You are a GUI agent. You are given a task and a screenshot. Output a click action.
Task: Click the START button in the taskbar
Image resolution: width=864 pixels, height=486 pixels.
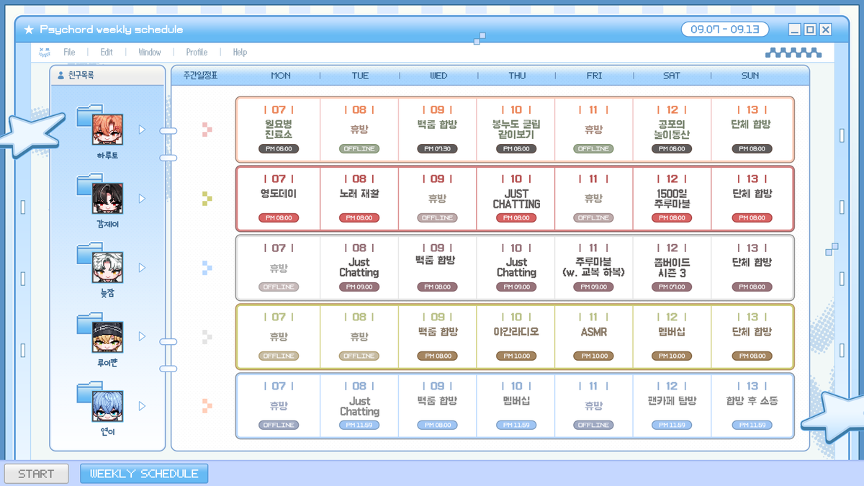pyautogui.click(x=36, y=474)
